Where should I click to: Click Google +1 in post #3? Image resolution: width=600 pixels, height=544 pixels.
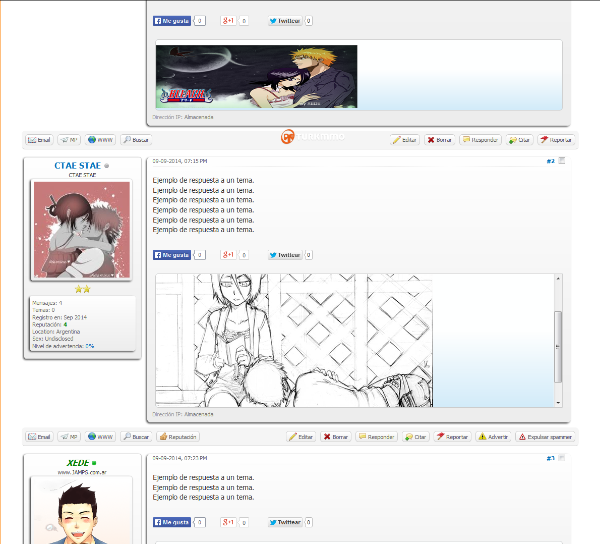(228, 522)
